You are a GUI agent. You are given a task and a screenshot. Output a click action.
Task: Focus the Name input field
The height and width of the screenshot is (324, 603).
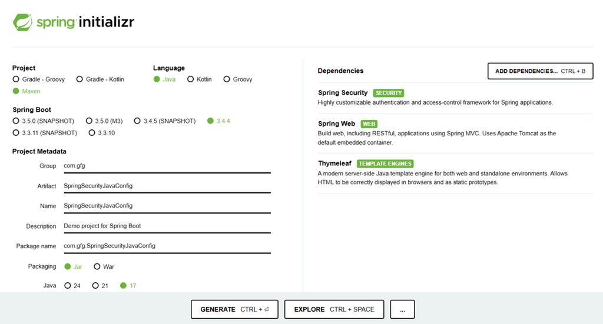point(167,206)
